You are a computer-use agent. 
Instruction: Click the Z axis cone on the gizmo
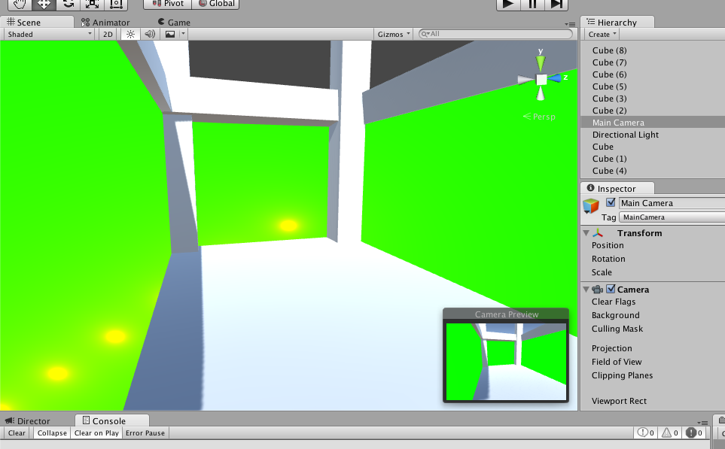[x=555, y=78]
